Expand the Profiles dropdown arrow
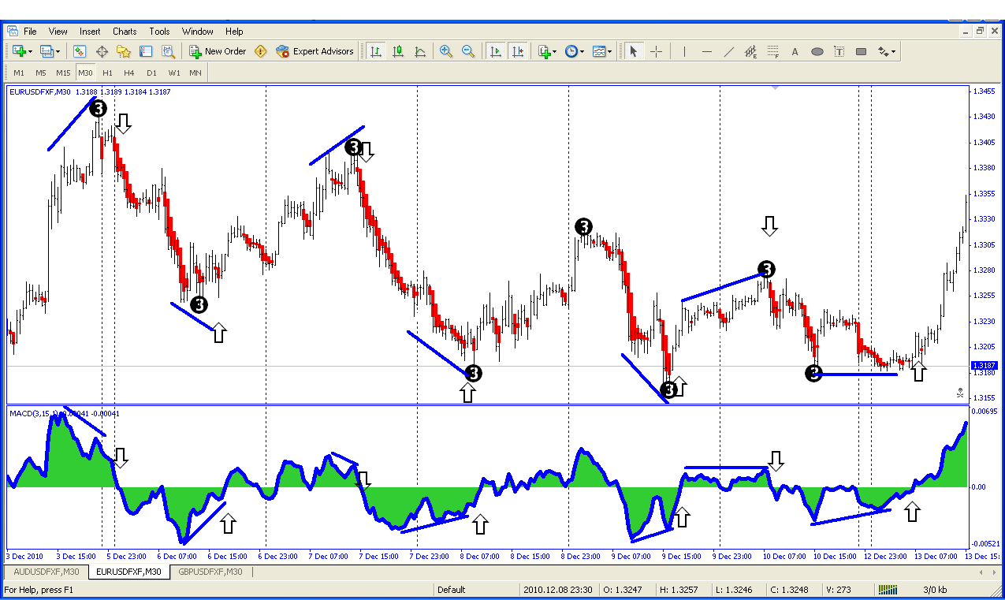Viewport: 1005px width, 600px height. [x=58, y=51]
